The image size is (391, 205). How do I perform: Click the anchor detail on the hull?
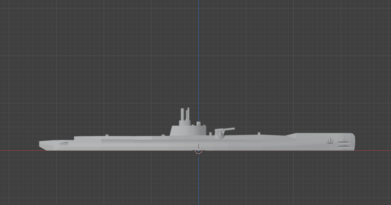point(331,141)
